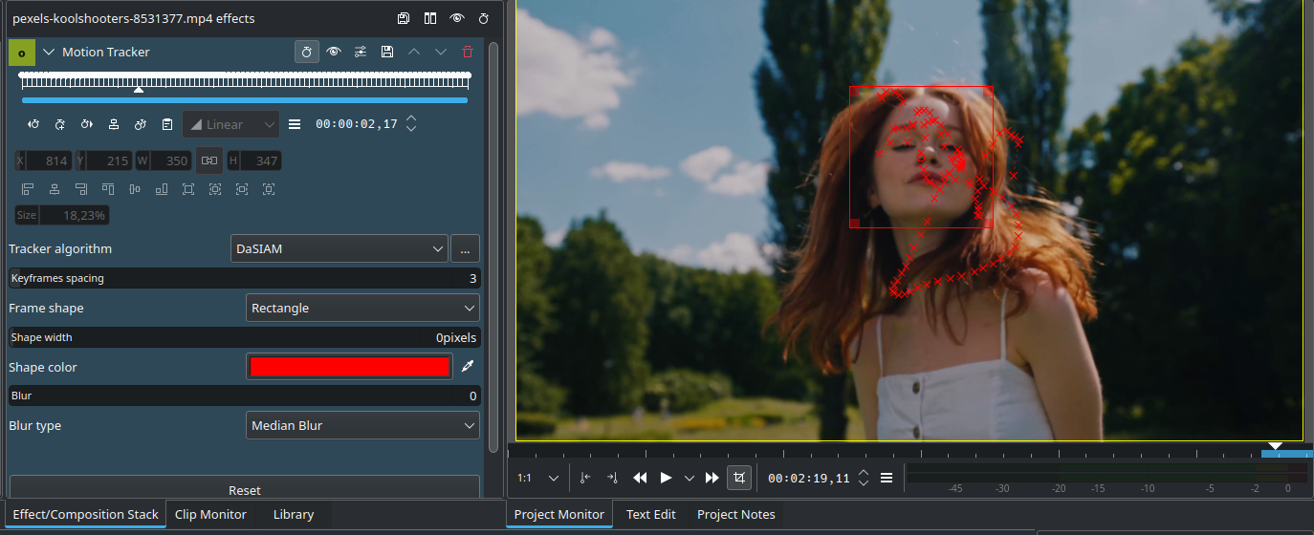Screen dimensions: 1314x535
Task: Go to the previous keyframe
Action: click(x=33, y=124)
